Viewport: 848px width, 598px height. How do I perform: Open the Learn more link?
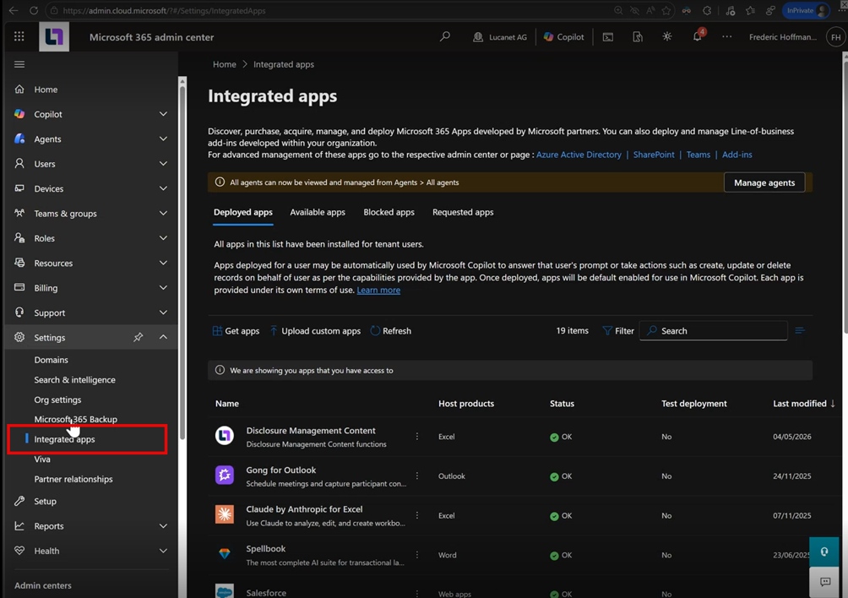pyautogui.click(x=378, y=291)
